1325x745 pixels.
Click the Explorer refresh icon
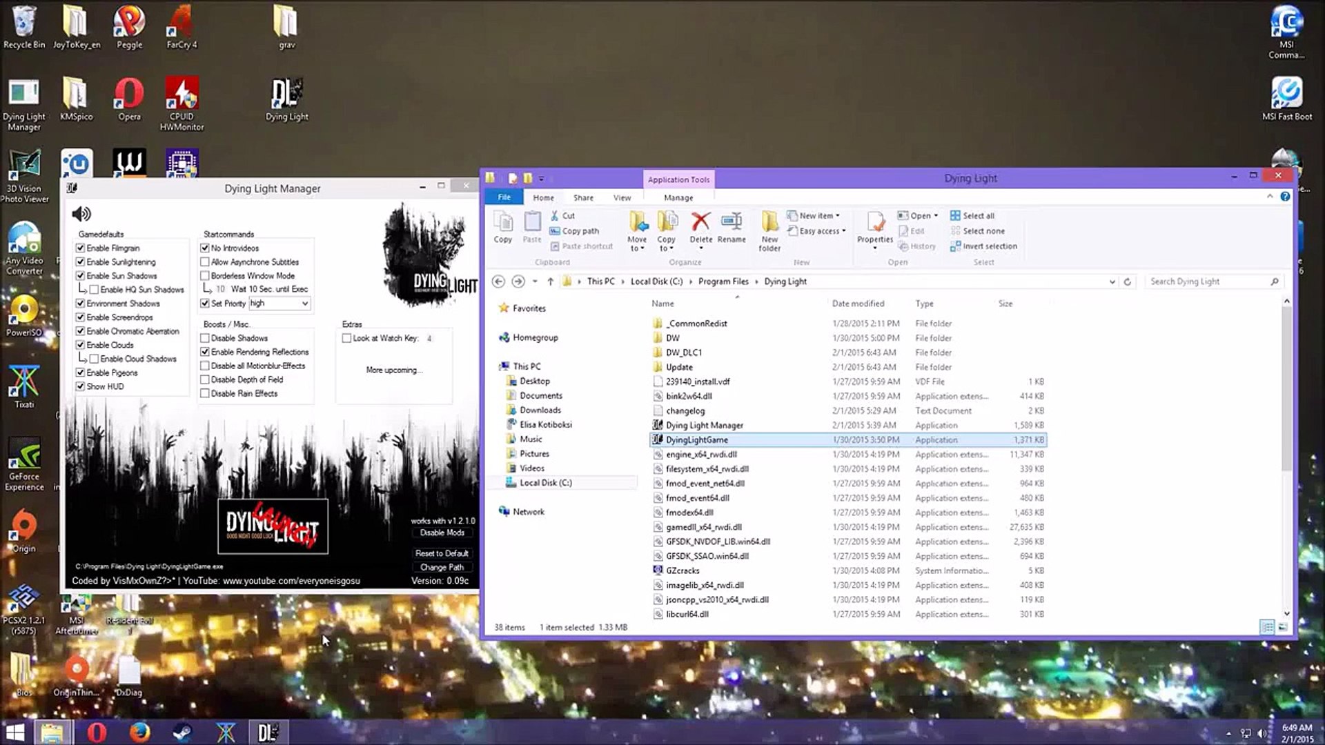point(1128,281)
